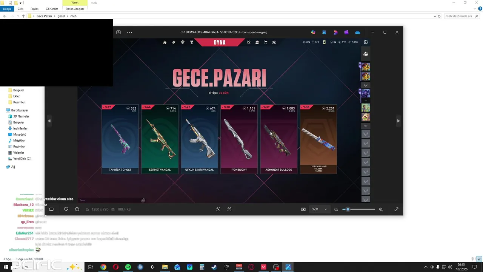Click the zoom slider handle
Screen dimensions: 483x272
coord(348,209)
